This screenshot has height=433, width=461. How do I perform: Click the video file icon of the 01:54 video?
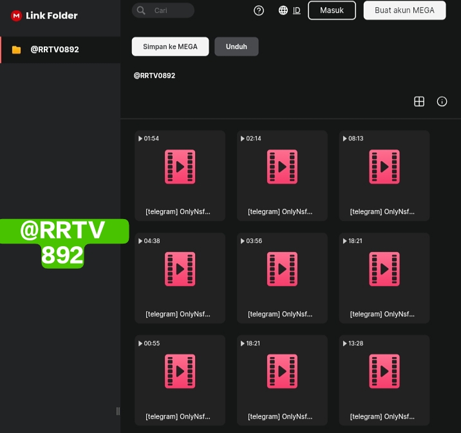click(180, 167)
